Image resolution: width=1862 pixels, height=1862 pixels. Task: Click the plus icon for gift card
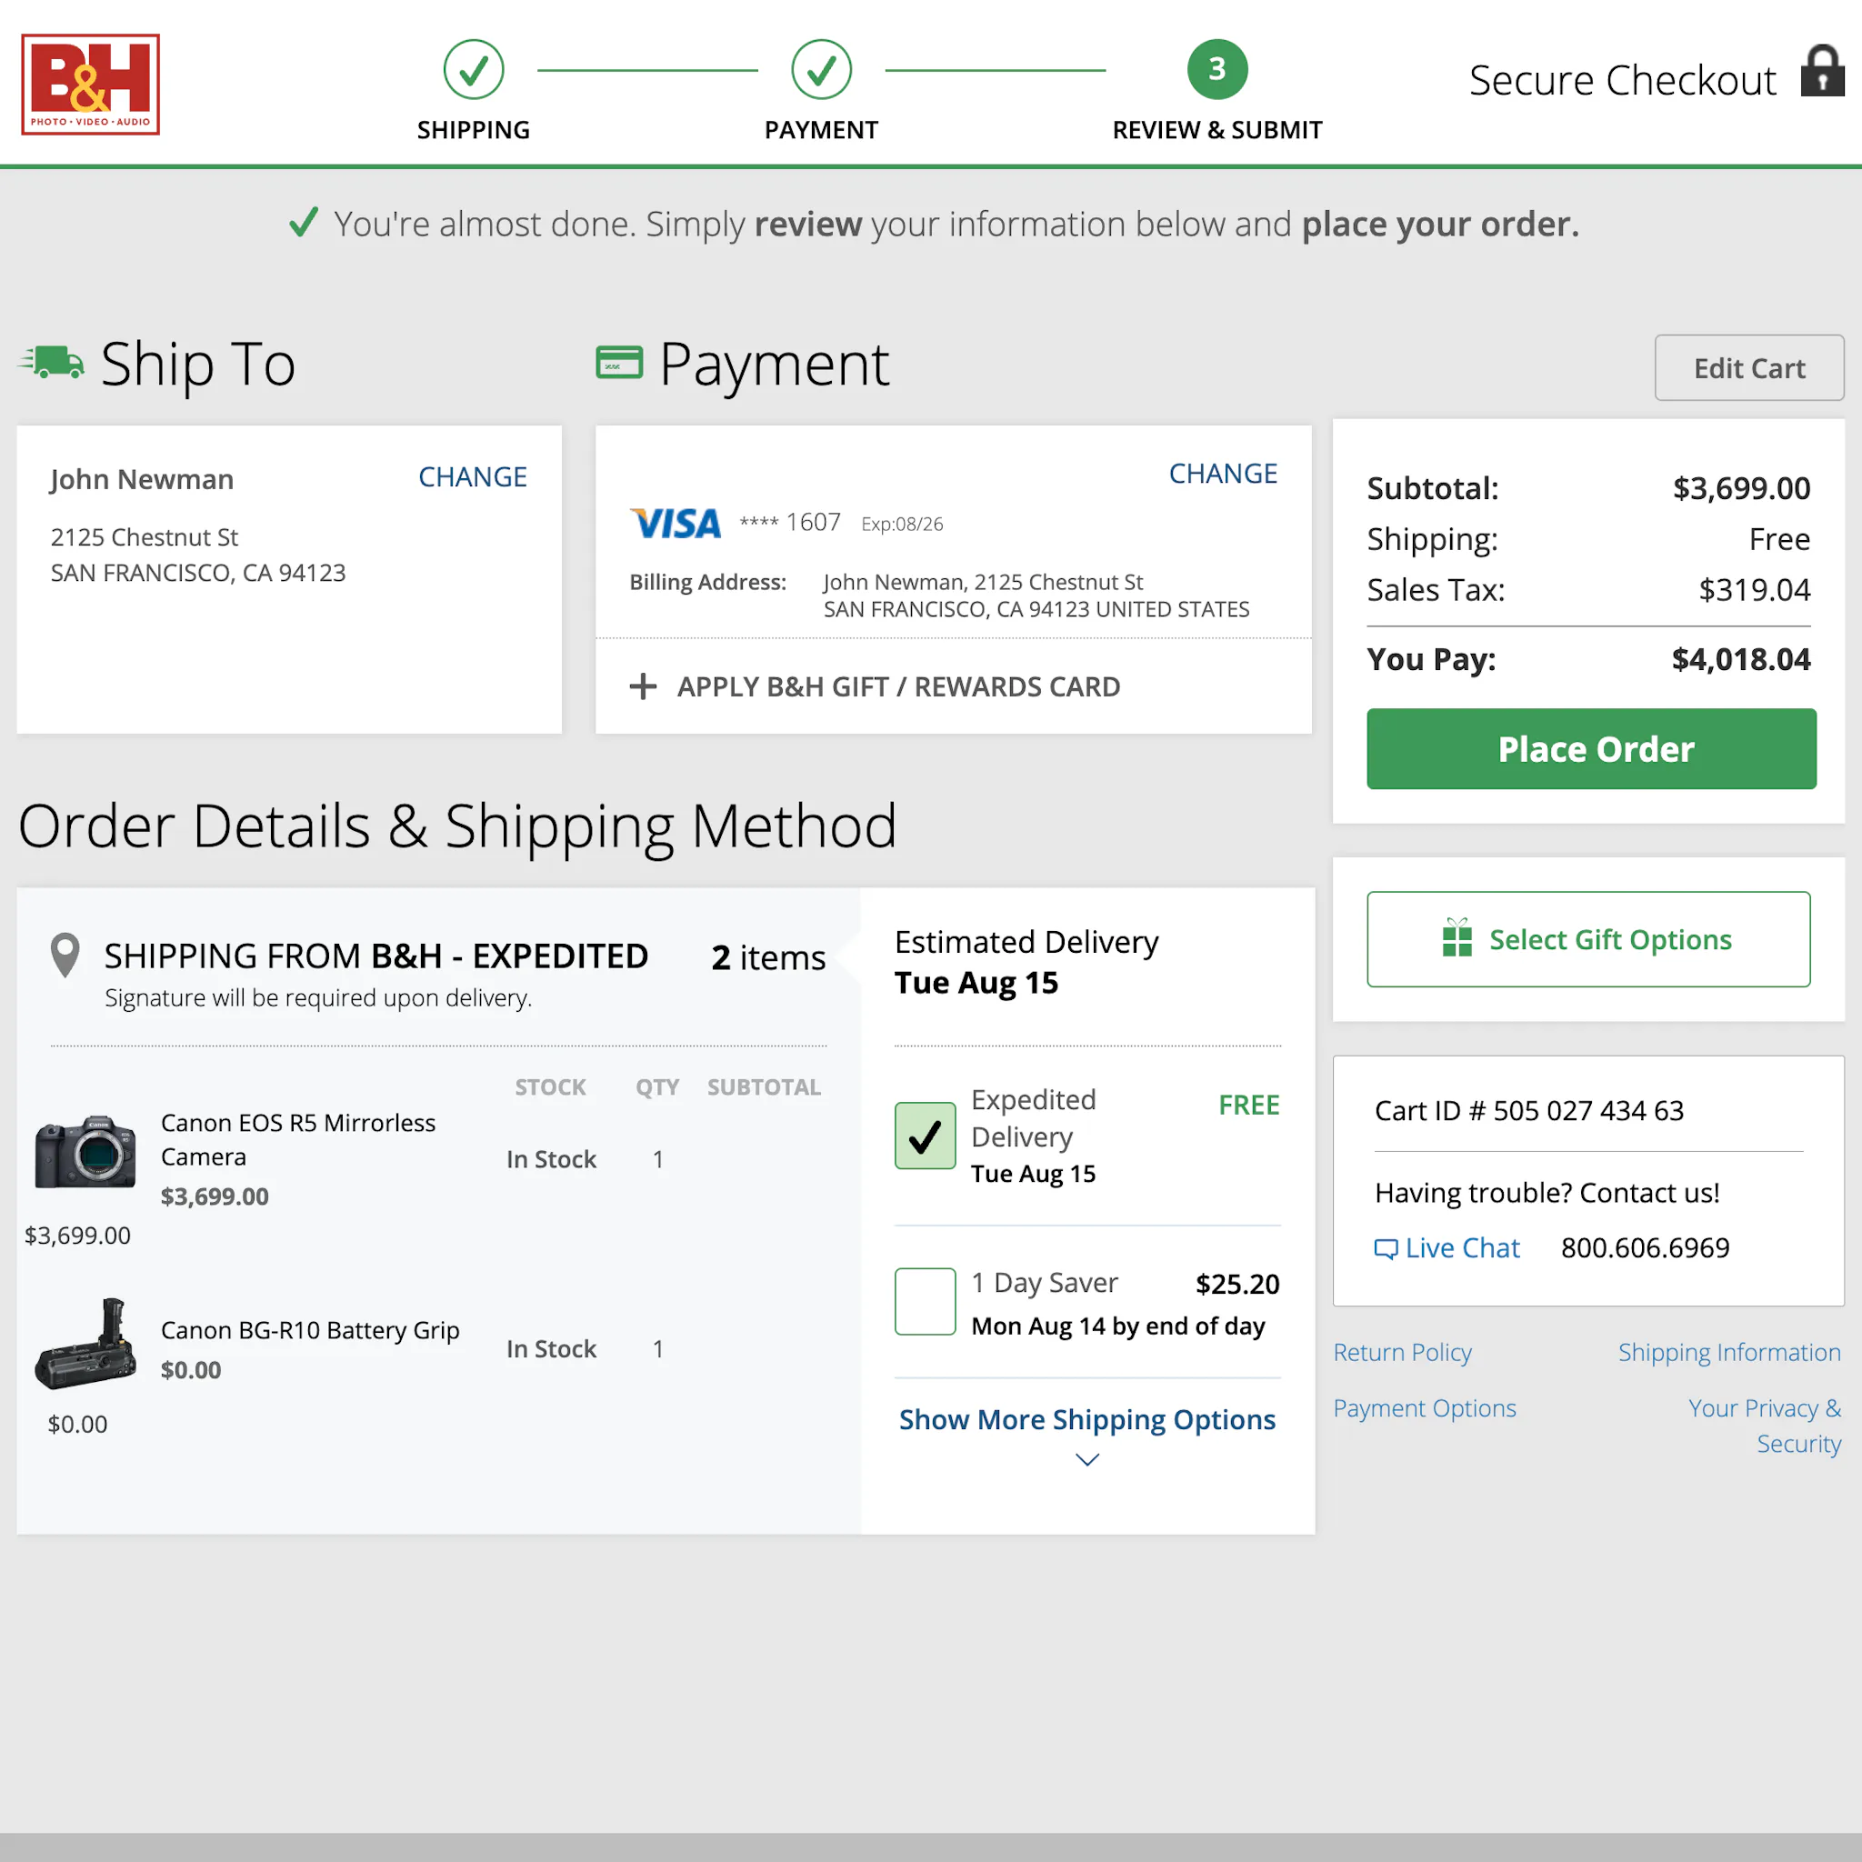click(643, 686)
